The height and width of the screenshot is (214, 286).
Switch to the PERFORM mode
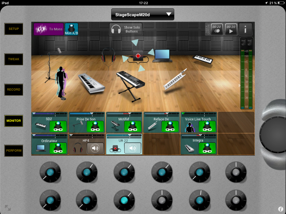[x=14, y=151]
